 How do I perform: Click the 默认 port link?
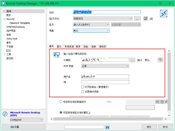tap(147, 60)
